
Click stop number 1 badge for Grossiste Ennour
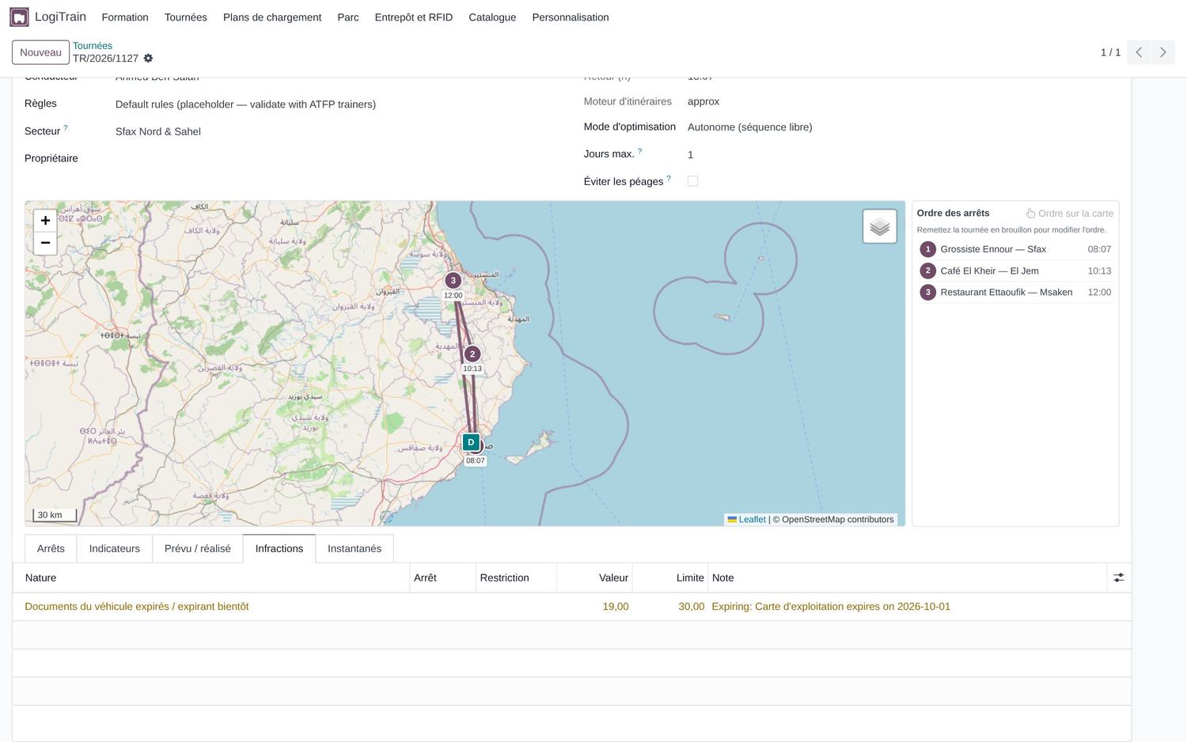[928, 249]
